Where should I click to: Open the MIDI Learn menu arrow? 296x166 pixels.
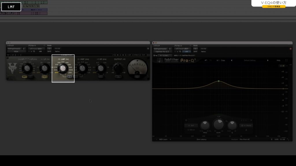[170, 139]
